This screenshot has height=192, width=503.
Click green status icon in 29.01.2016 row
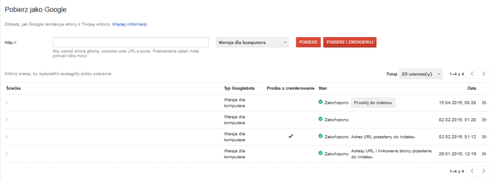tap(320, 153)
